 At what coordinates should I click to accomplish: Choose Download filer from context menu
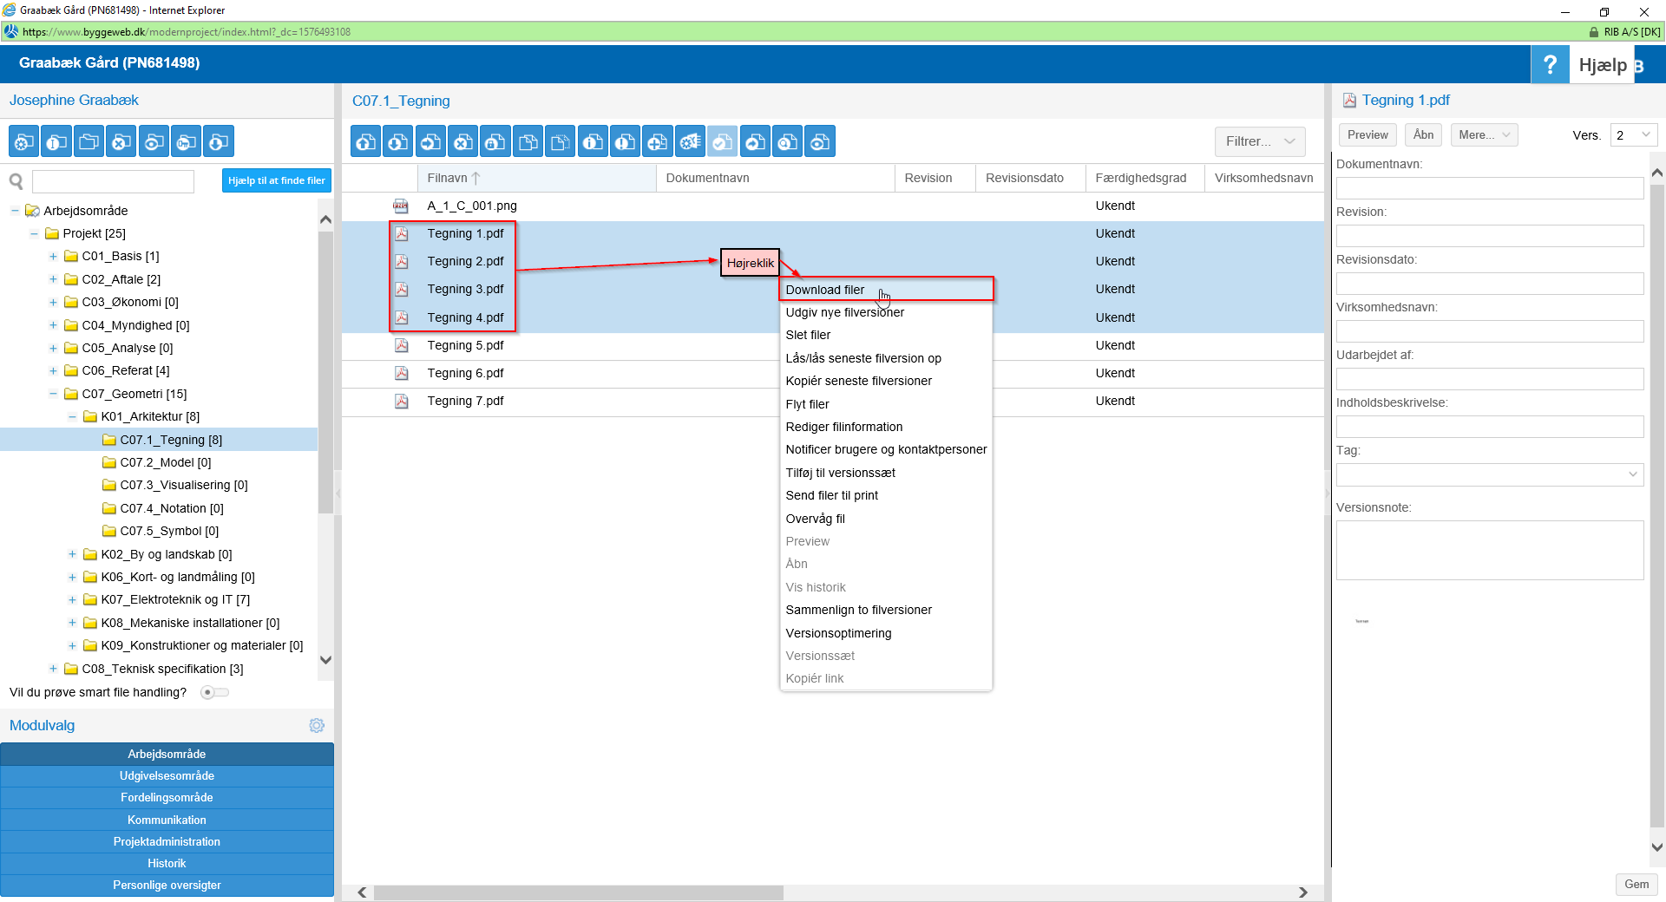[x=825, y=290]
